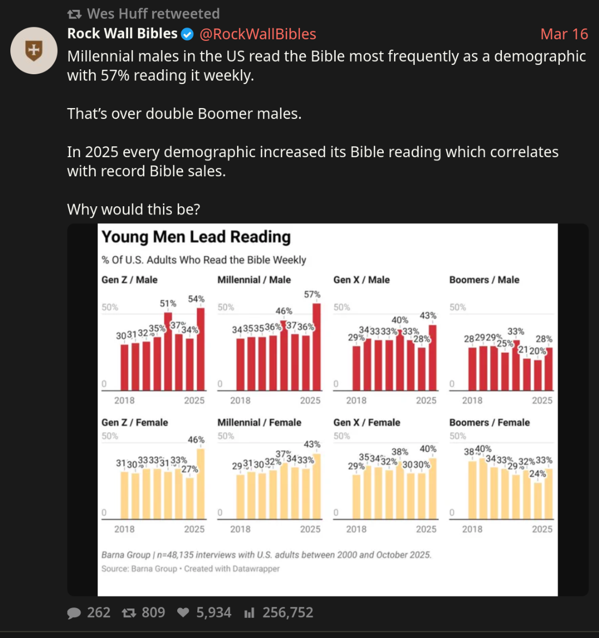Image resolution: width=599 pixels, height=638 pixels.
Task: Open the Rock Wall Bibles display name
Action: point(122,34)
